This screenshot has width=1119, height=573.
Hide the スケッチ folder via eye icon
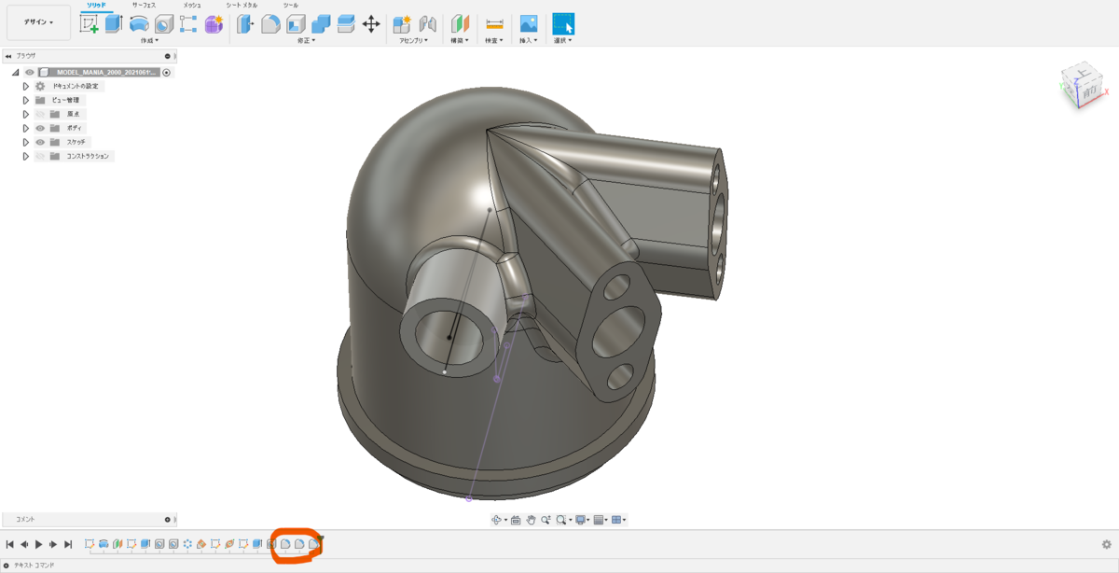pyautogui.click(x=40, y=142)
